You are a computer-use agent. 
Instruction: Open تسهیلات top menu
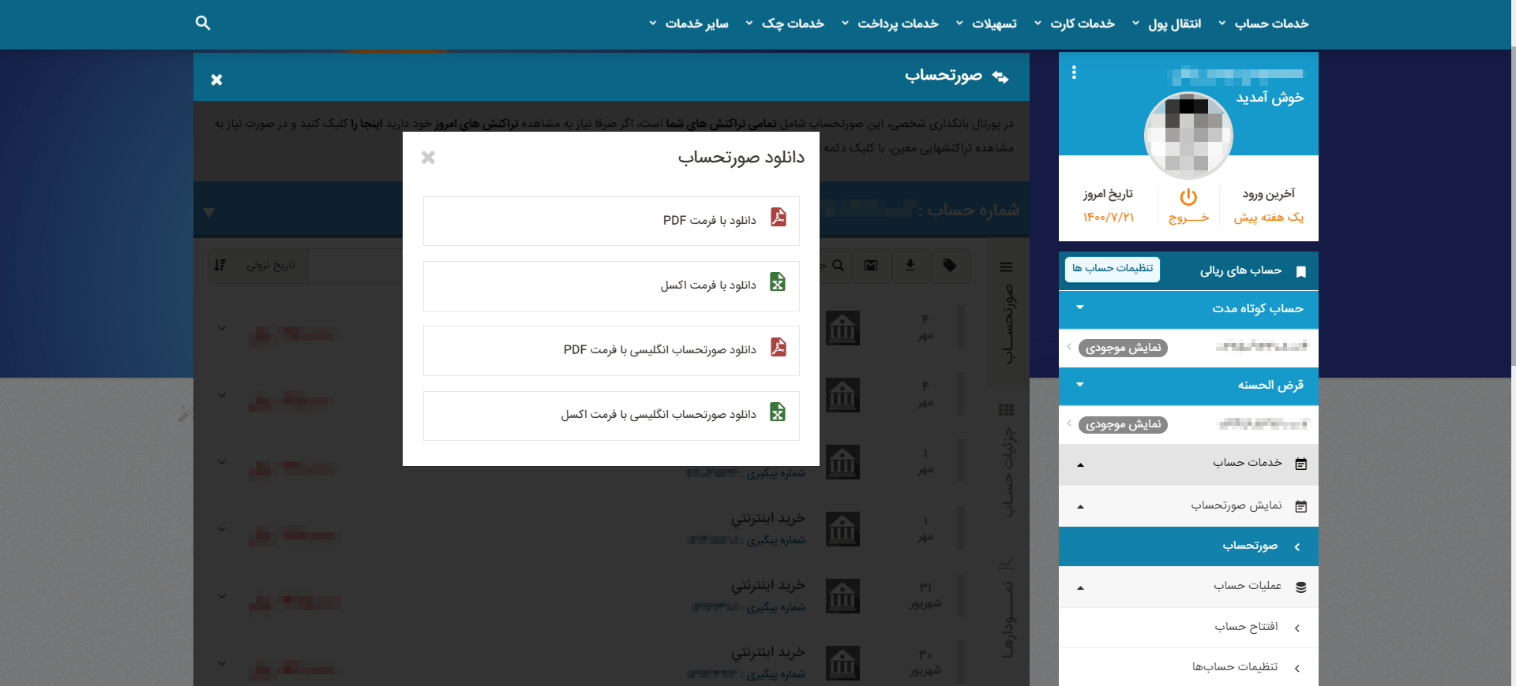pos(986,24)
